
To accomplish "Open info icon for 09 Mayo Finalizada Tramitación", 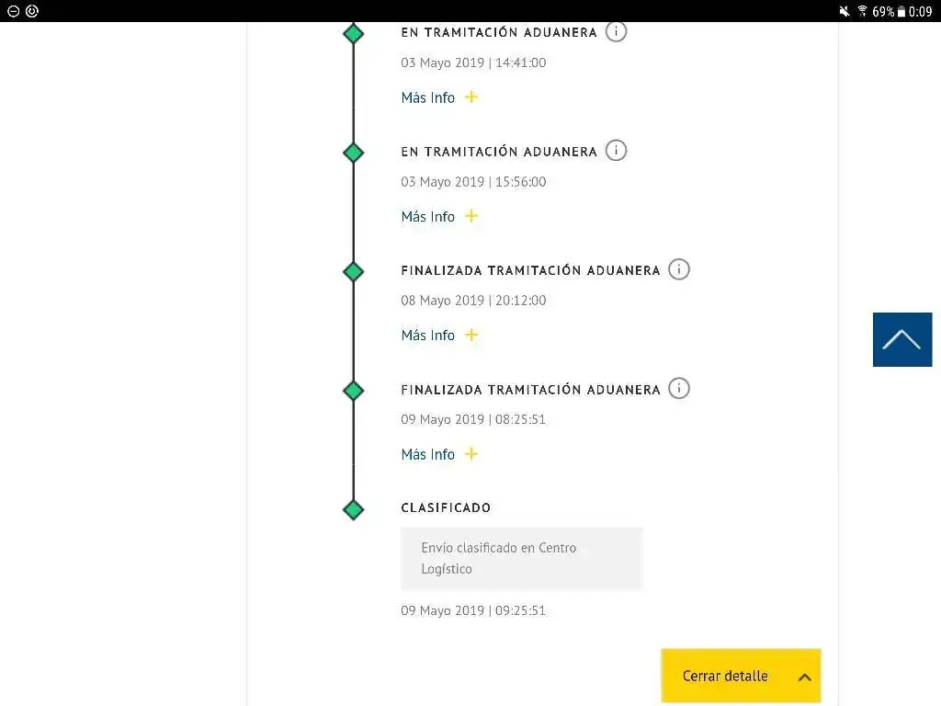I will click(679, 389).
